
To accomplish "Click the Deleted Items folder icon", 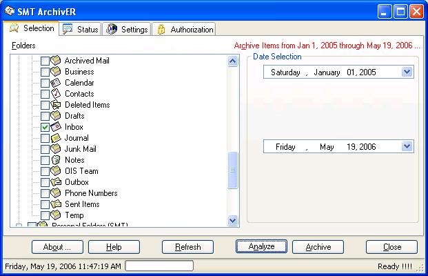I will [56, 105].
